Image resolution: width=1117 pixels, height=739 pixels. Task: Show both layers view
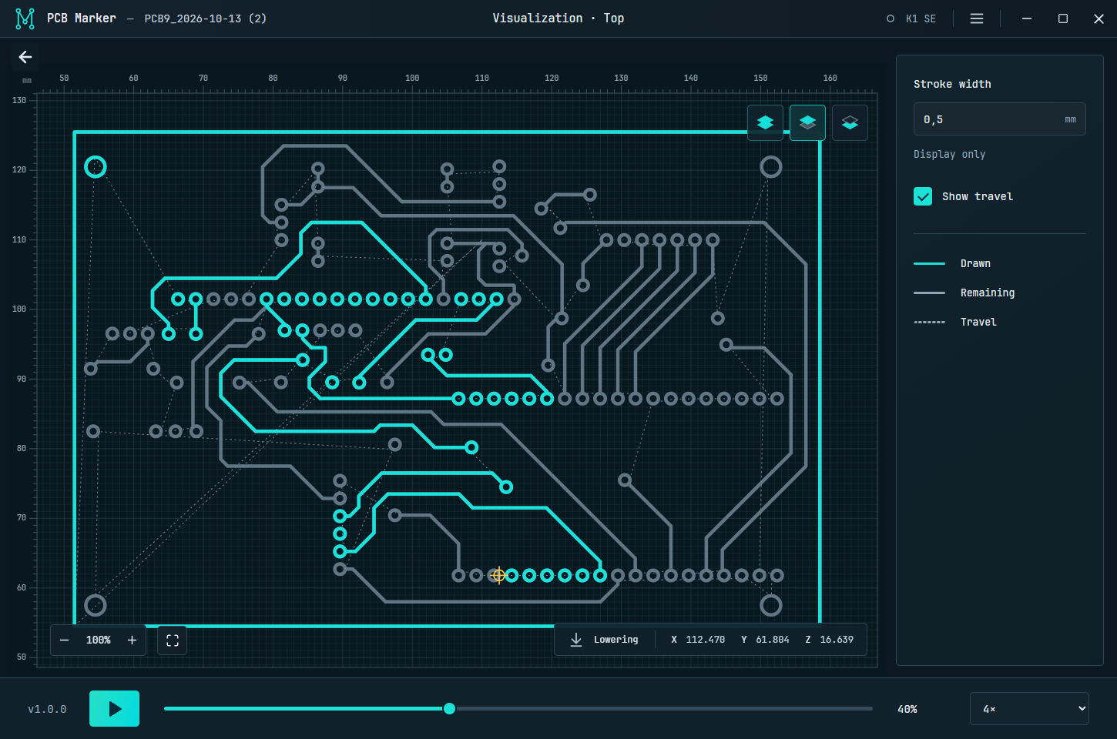coord(765,122)
